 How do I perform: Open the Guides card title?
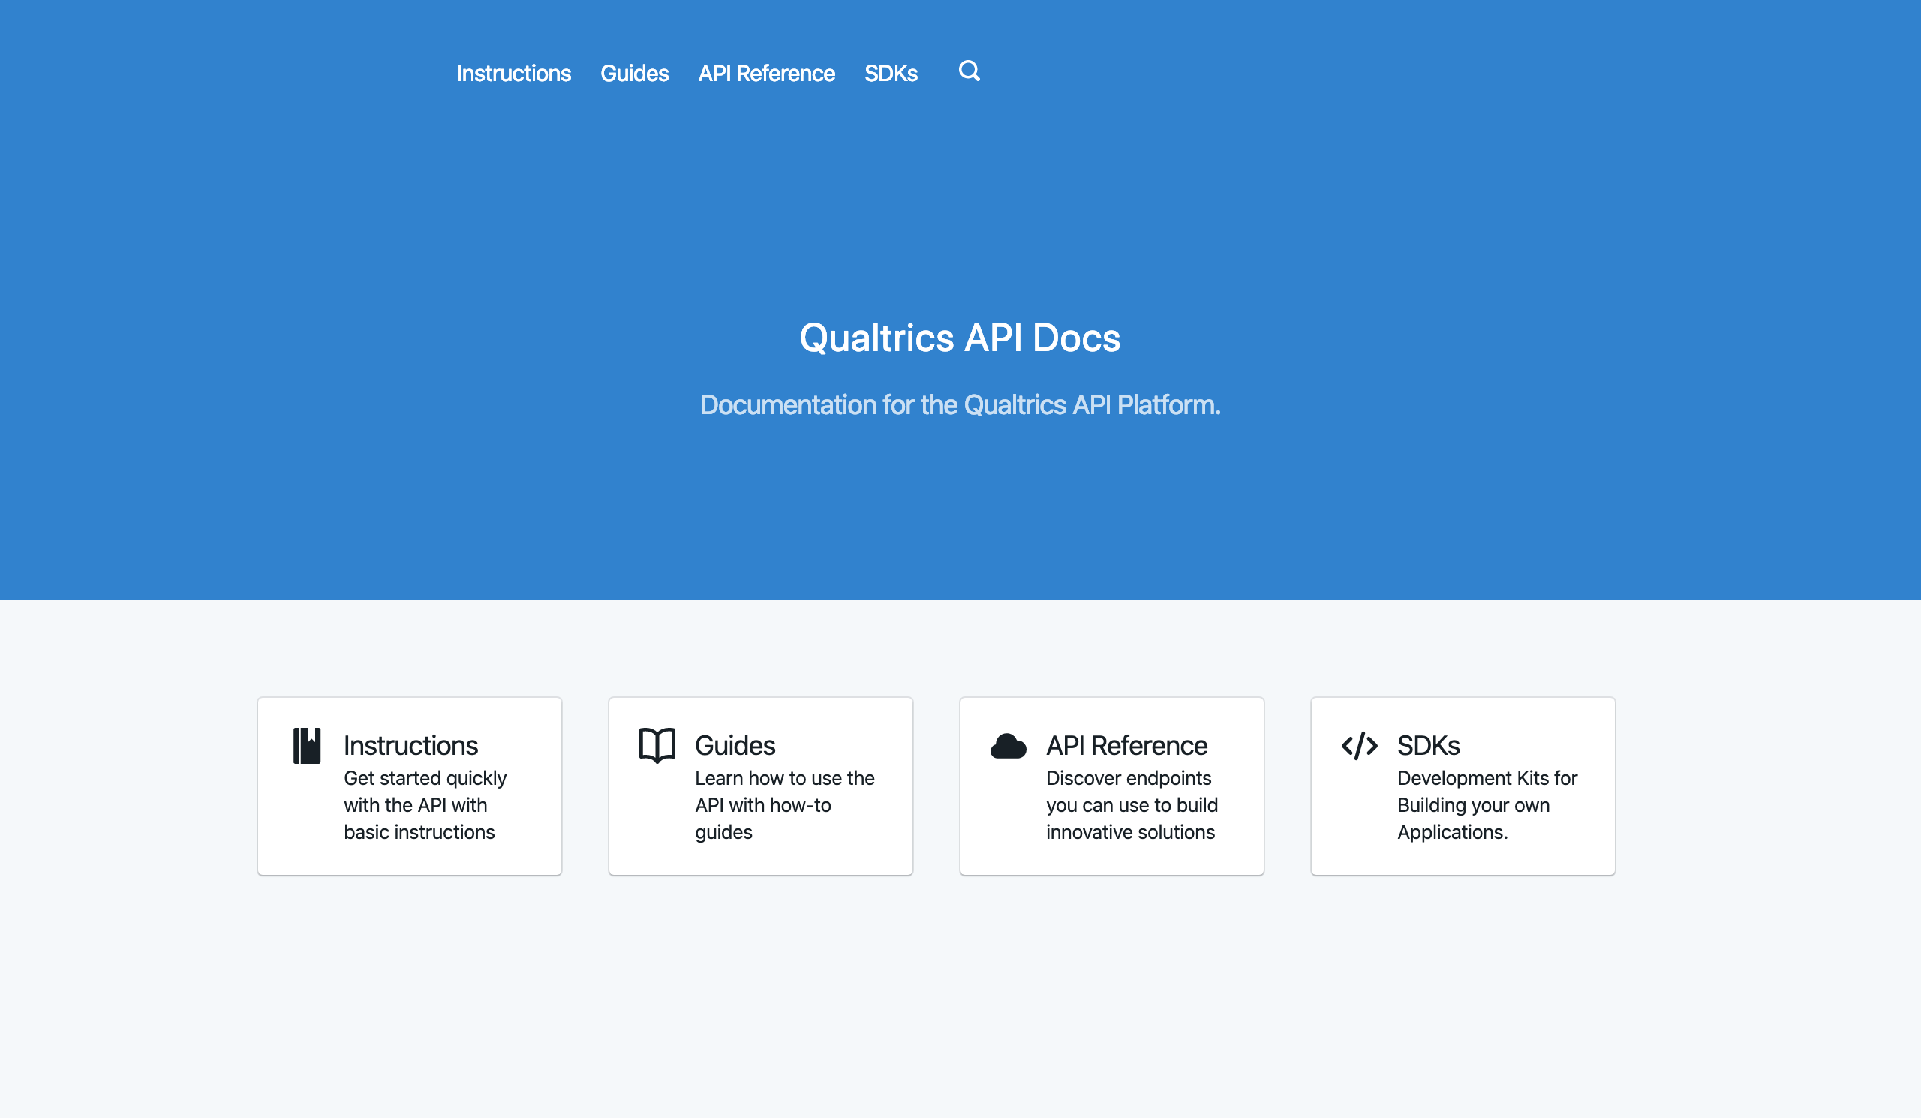tap(735, 745)
